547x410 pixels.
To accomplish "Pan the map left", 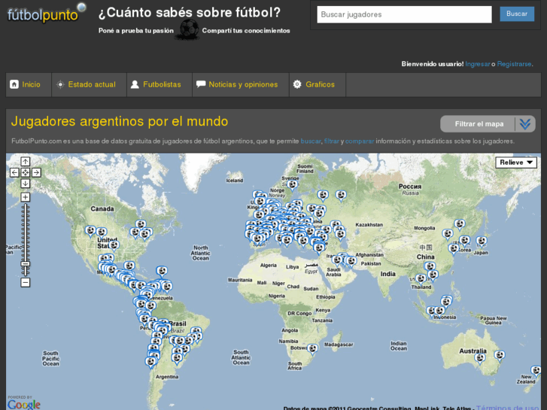I will (x=14, y=172).
